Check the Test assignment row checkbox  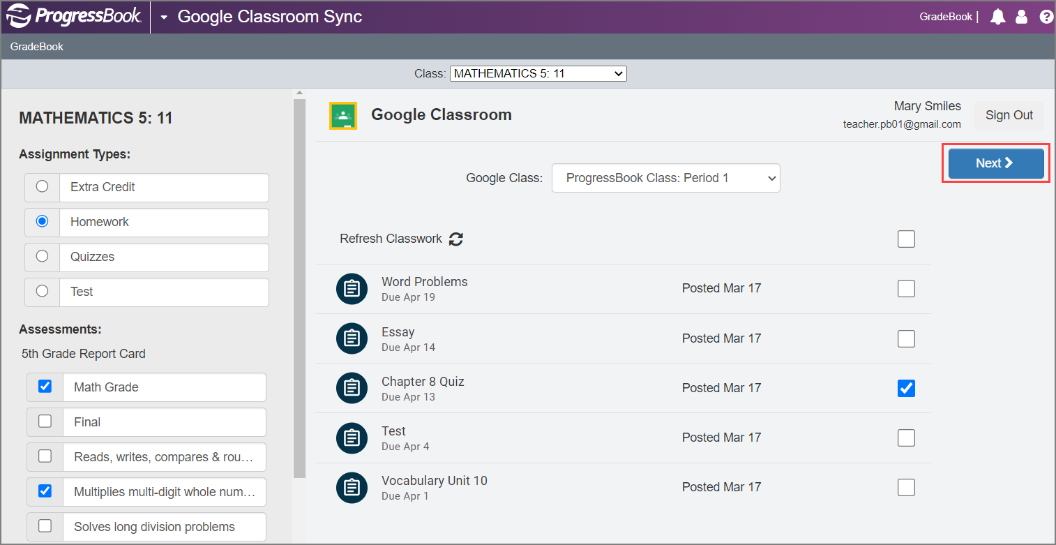(x=906, y=438)
